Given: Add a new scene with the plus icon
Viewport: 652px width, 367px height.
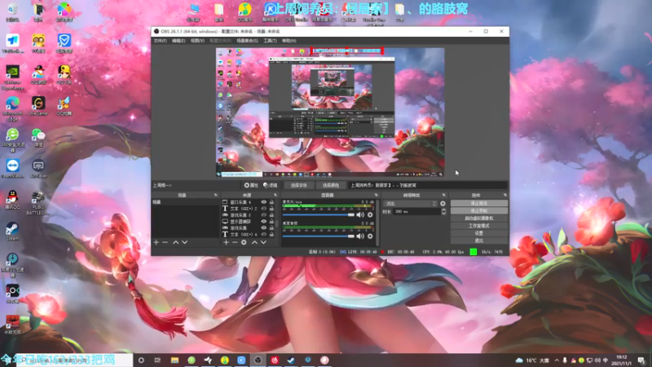Looking at the screenshot, I should (x=156, y=242).
